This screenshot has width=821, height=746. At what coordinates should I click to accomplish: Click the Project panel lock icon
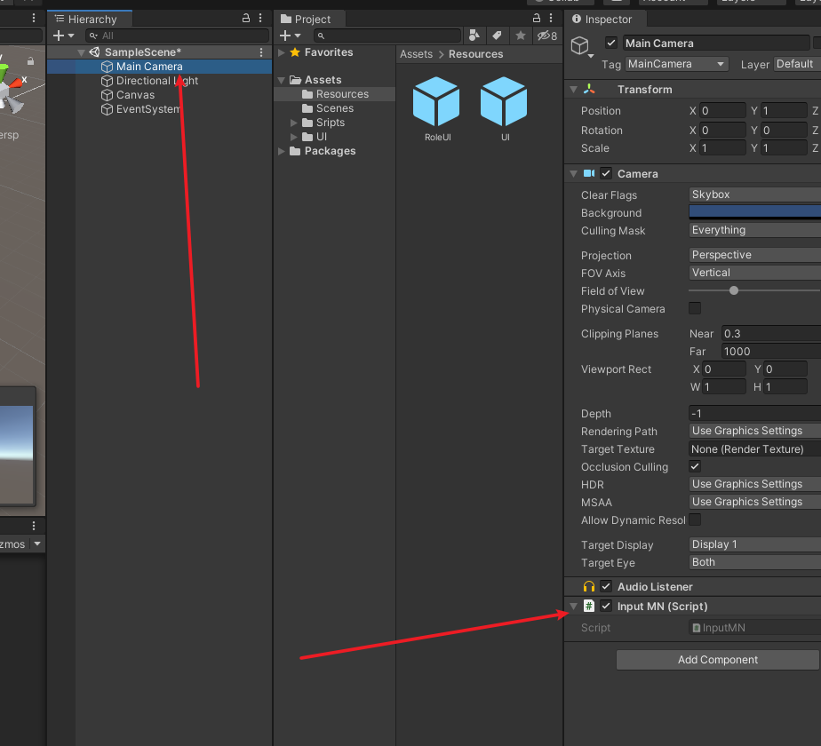pyautogui.click(x=536, y=19)
